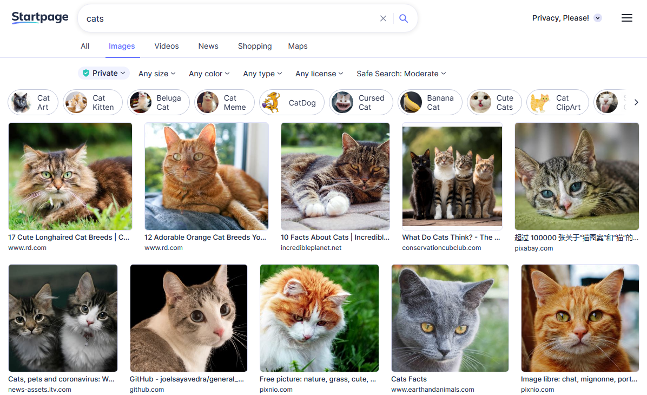This screenshot has height=395, width=647.
Task: Select the Cursed Cat suggestion chip
Action: (361, 102)
